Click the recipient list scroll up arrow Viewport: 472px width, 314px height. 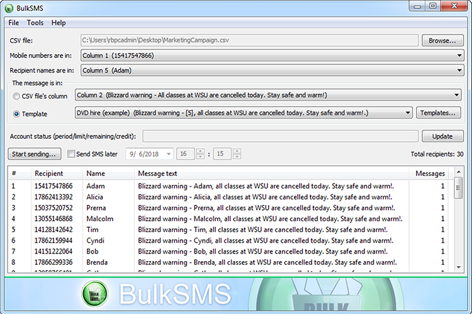tap(458, 172)
